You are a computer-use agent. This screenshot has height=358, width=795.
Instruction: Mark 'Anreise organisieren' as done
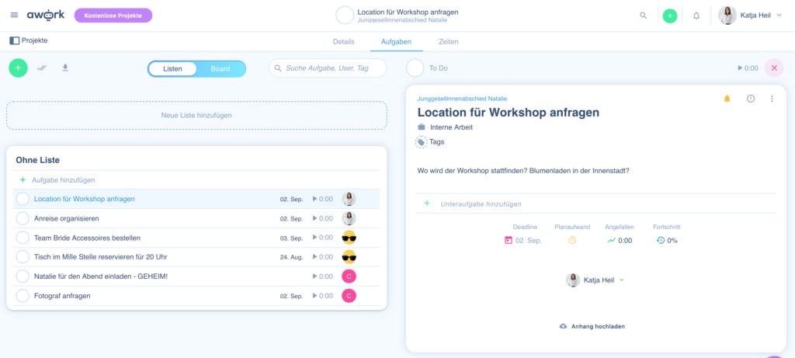pyautogui.click(x=23, y=218)
